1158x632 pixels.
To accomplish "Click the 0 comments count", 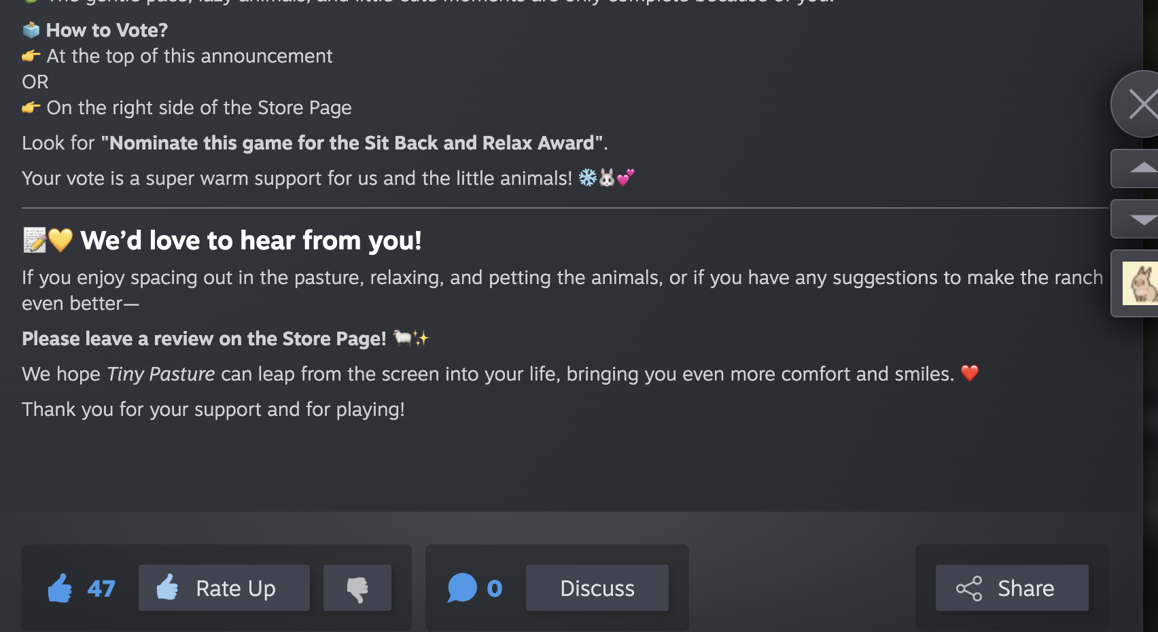I will click(x=495, y=588).
